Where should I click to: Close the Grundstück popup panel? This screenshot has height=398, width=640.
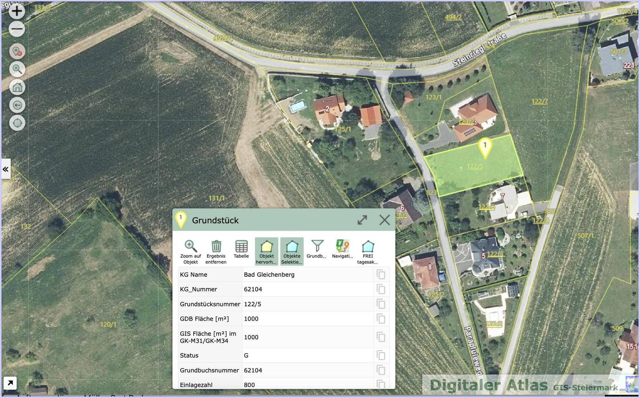[x=385, y=220]
